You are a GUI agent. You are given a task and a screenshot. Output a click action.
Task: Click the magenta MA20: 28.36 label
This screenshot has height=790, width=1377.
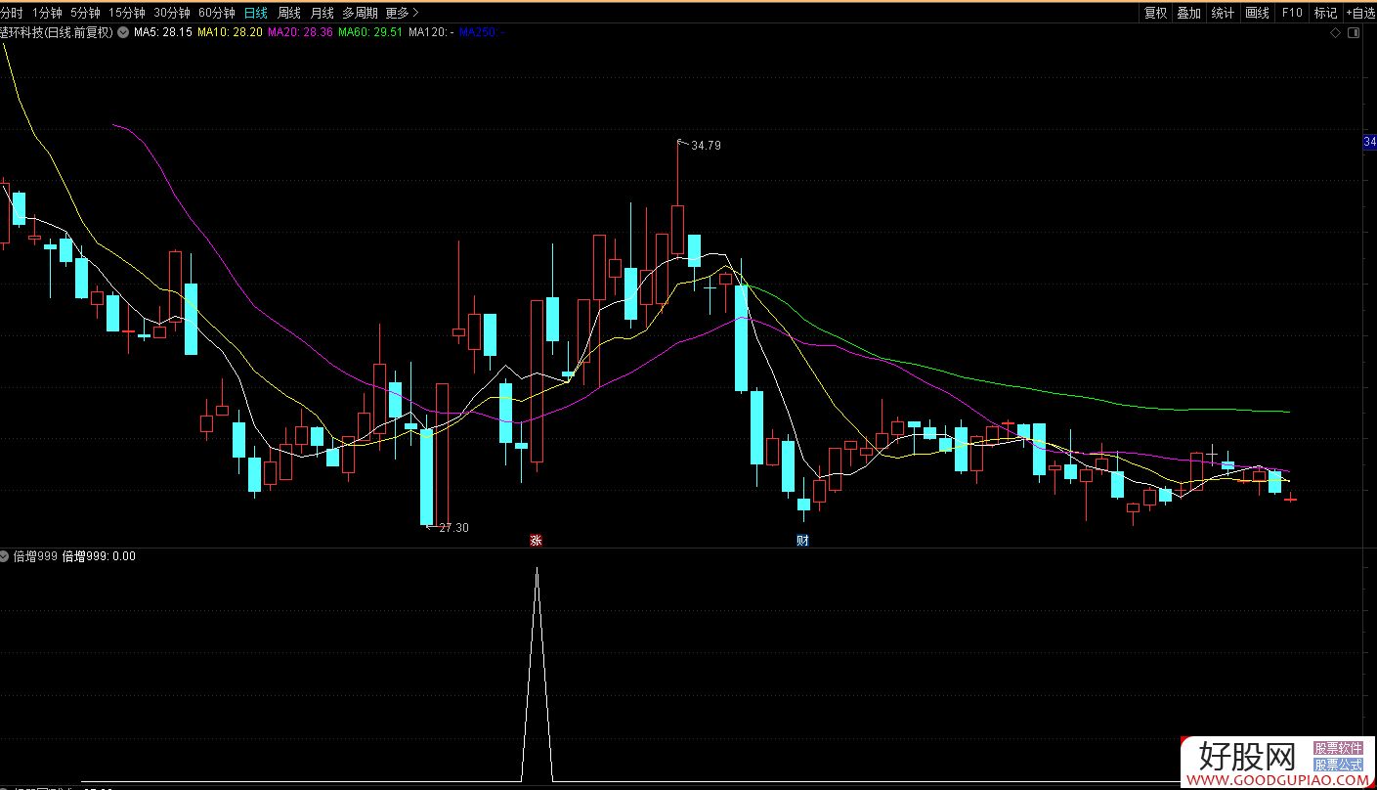300,32
